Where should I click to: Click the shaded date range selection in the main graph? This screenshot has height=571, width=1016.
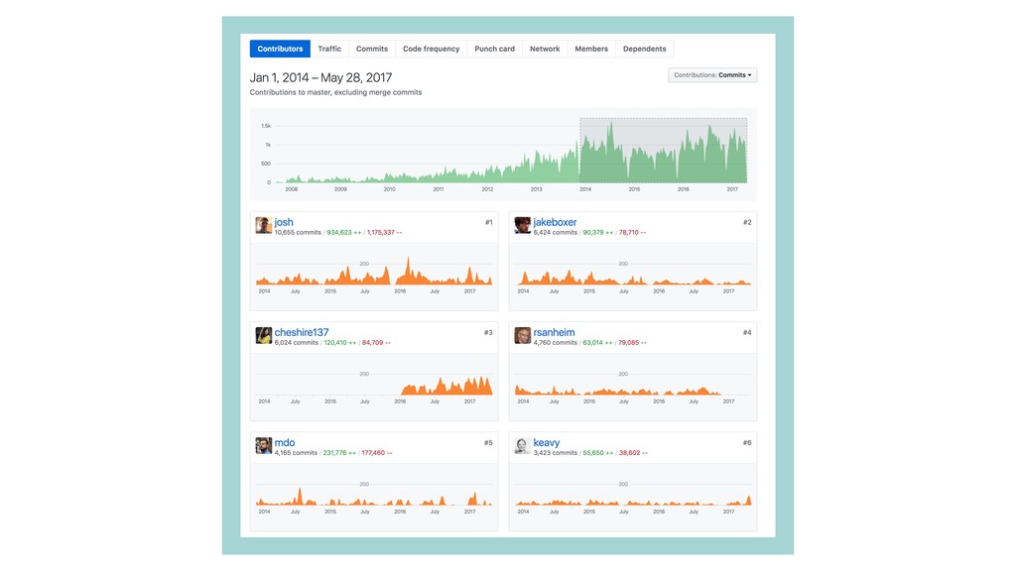point(663,151)
